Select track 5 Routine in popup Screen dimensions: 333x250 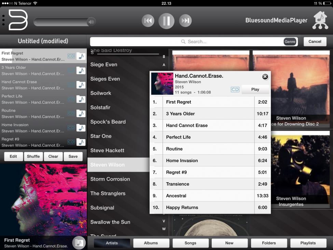click(210, 149)
